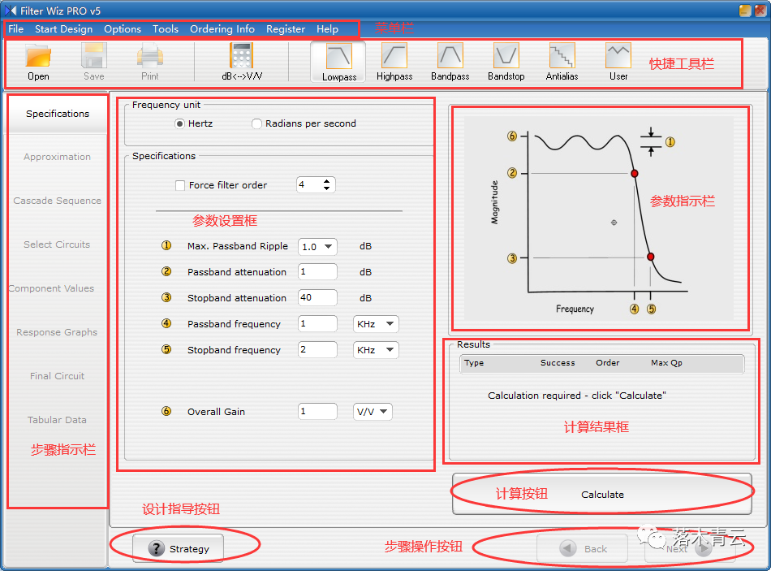This screenshot has width=771, height=571.
Task: Click the Strategy button
Action: click(178, 548)
